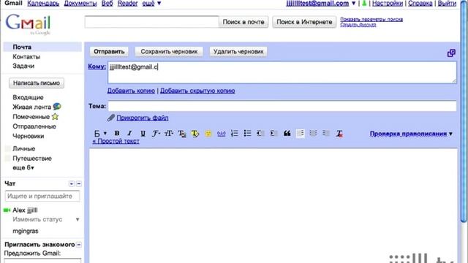The height and width of the screenshot is (263, 468).
Task: Open the Отправленные folder
Action: 34,126
